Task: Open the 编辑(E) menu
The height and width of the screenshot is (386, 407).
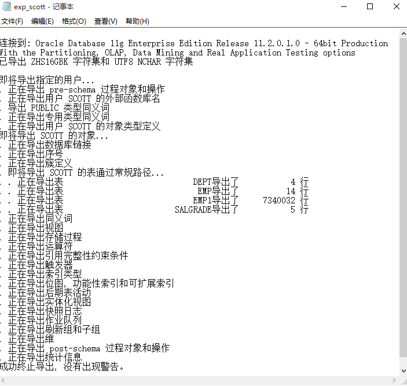Action: pyautogui.click(x=42, y=21)
